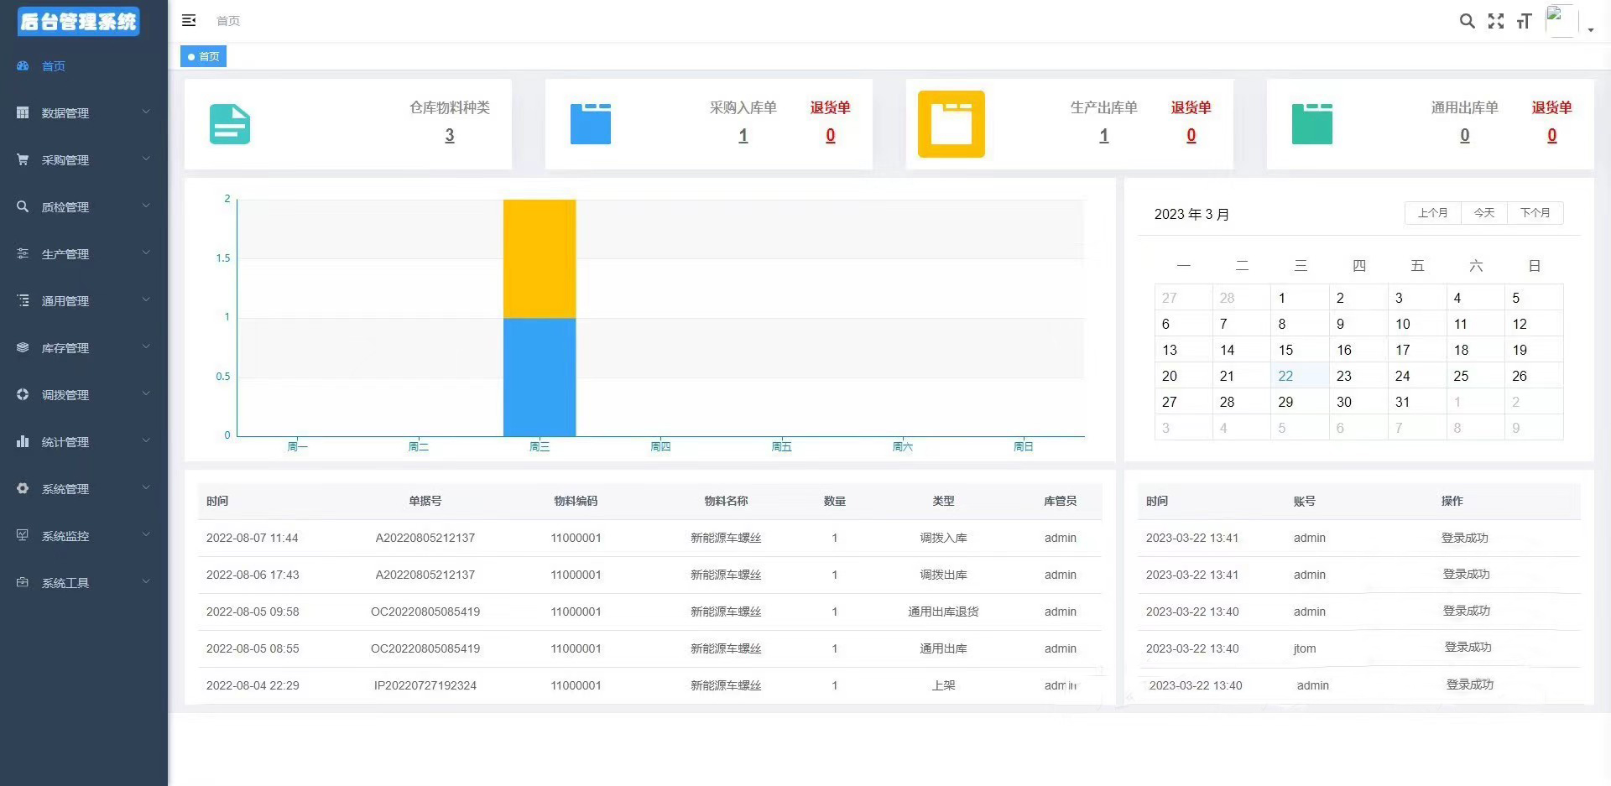
Task: Open the global search magnifier icon
Action: 1467,21
